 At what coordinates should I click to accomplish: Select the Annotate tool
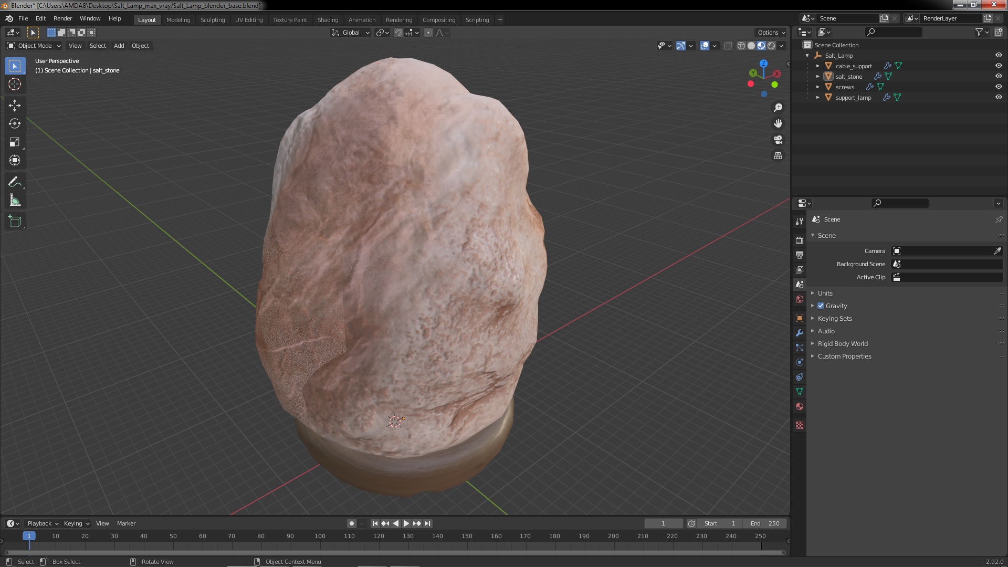pyautogui.click(x=15, y=182)
